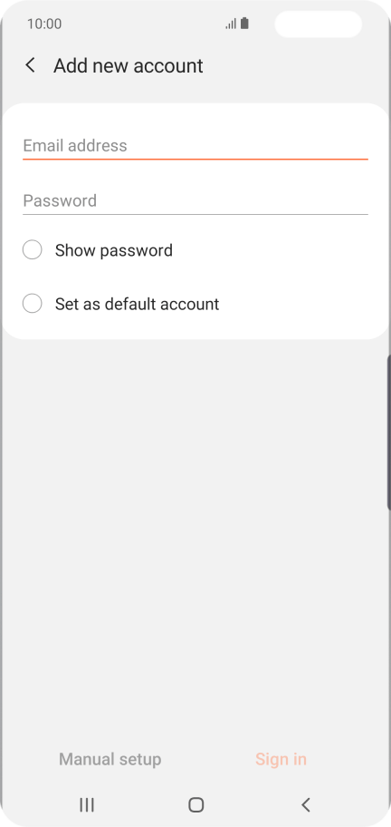
Task: Tap empty gray area below the form card
Action: point(195,528)
